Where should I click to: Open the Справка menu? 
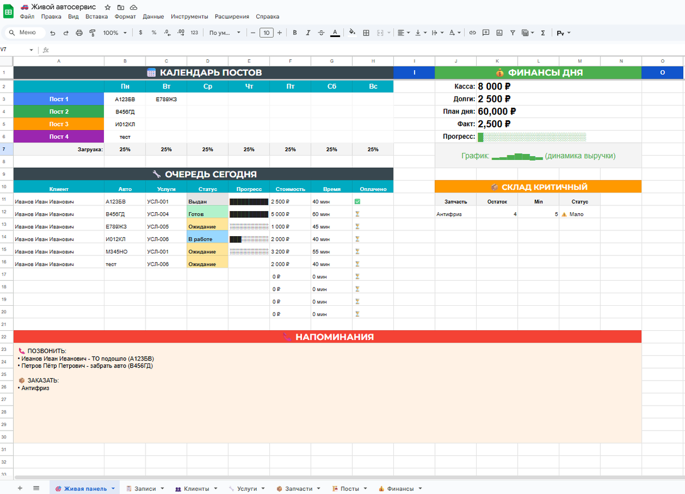pos(268,17)
